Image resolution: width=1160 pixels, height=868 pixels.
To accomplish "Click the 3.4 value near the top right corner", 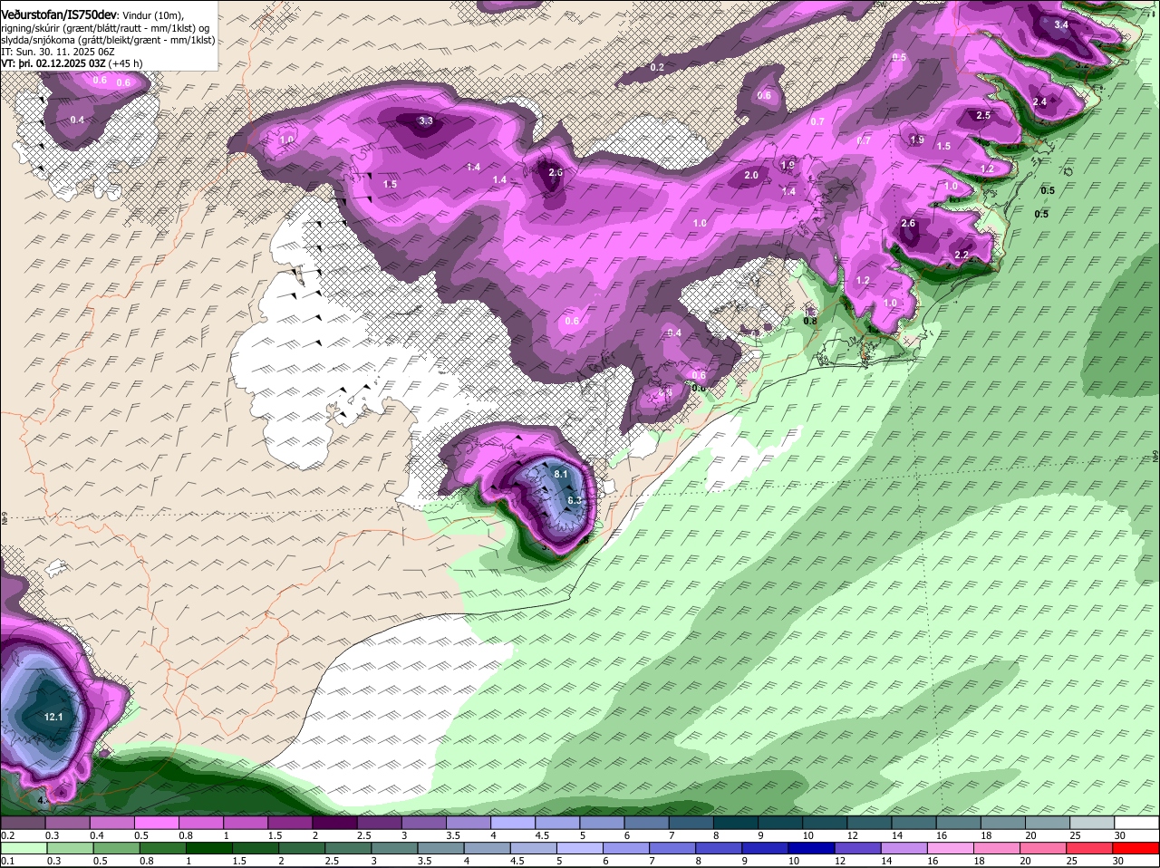I will coord(1061,24).
